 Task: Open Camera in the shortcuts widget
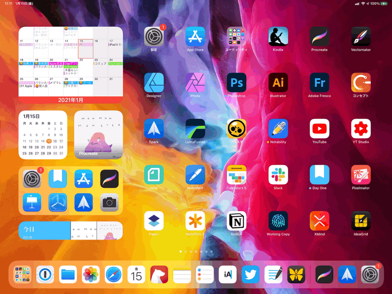tap(109, 202)
